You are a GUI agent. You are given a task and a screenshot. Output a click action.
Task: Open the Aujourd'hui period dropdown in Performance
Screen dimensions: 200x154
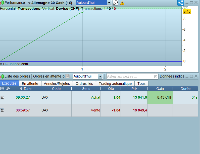pyautogui.click(x=109, y=3)
